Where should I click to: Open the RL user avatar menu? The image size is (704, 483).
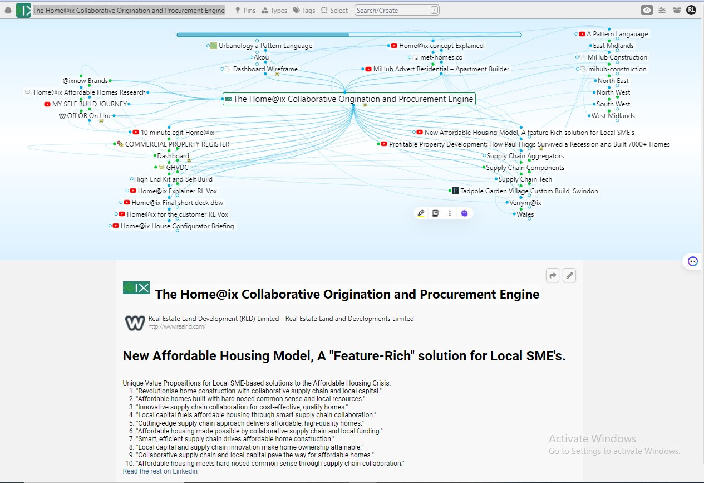[x=691, y=10]
